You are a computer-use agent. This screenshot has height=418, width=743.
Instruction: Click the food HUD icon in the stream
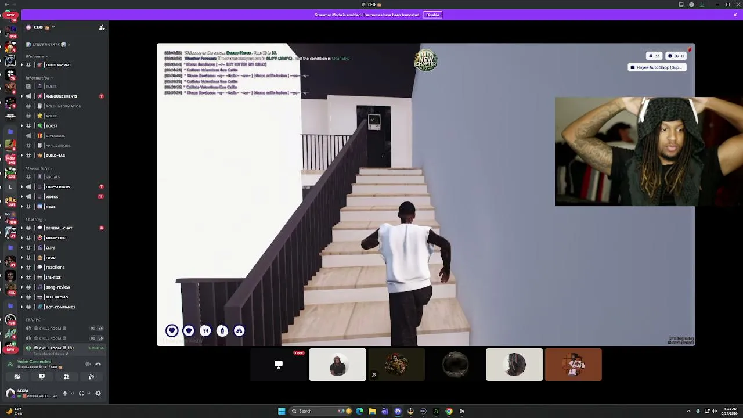point(205,330)
